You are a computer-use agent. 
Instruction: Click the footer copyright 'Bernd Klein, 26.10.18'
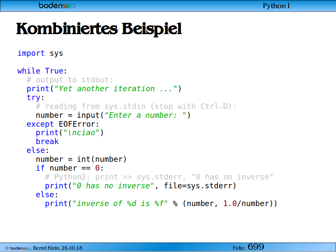point(44,248)
